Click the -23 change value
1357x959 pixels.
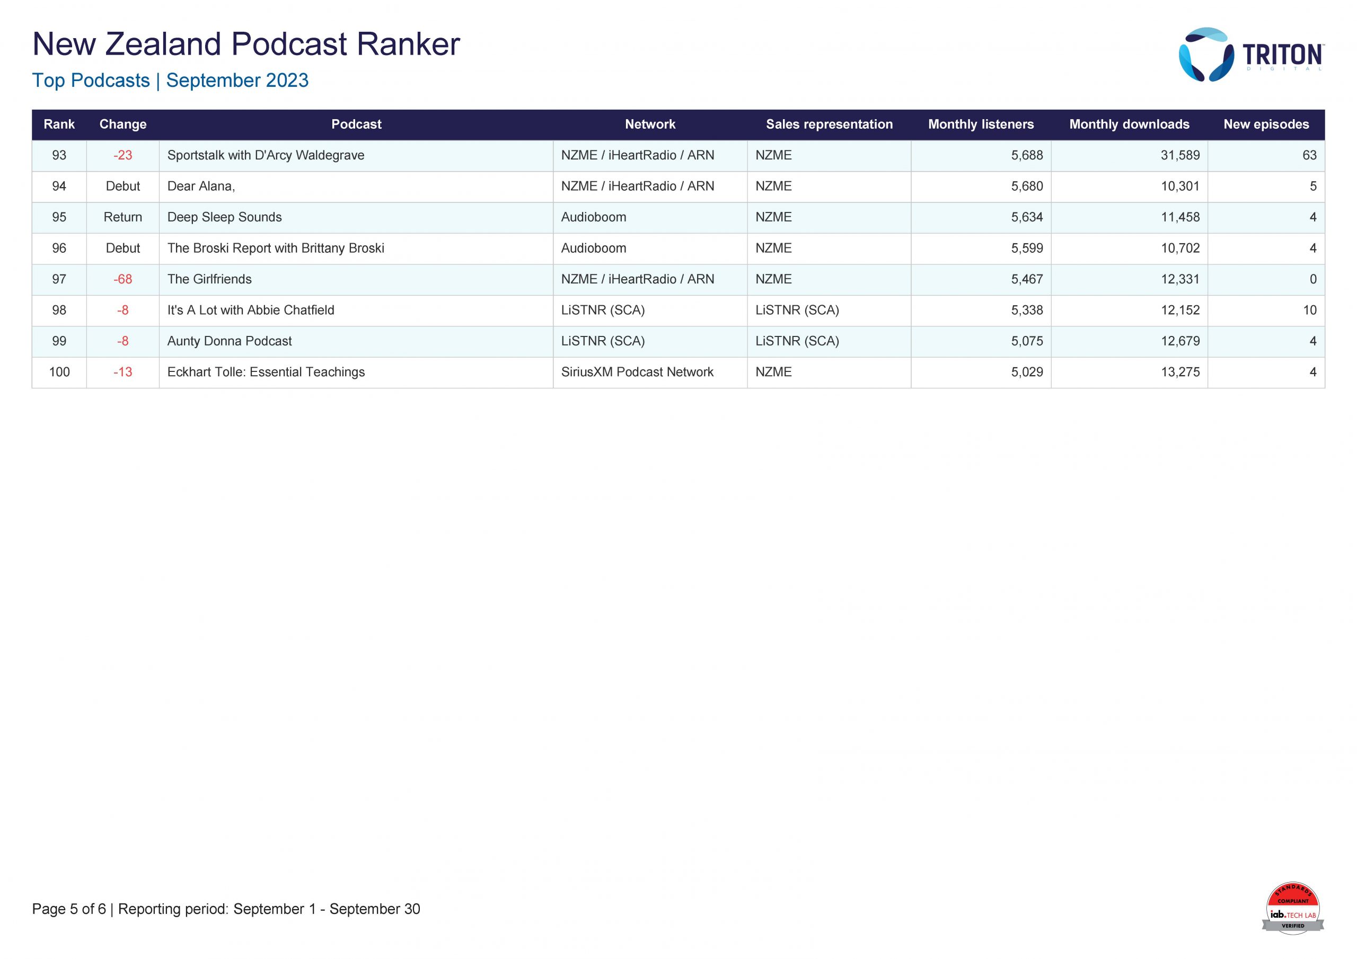pos(123,155)
